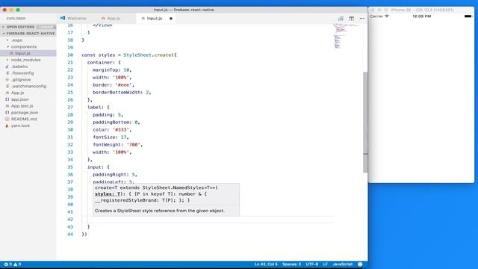Viewport: 478px width, 269px height.
Task: Click the "border: '#eee'," code line
Action: pyautogui.click(x=114, y=84)
